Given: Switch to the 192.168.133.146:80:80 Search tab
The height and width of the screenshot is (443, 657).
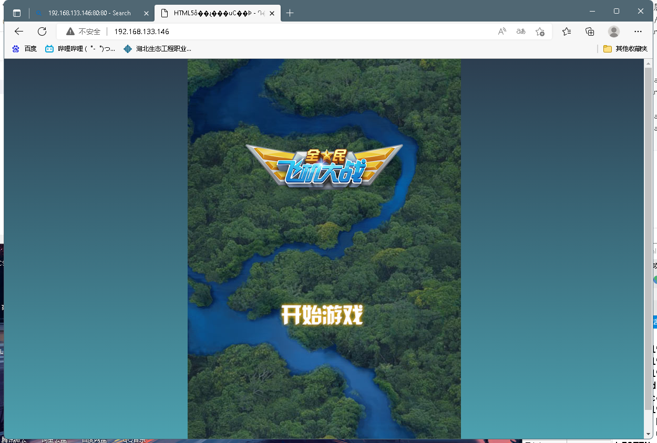Looking at the screenshot, I should tap(91, 13).
